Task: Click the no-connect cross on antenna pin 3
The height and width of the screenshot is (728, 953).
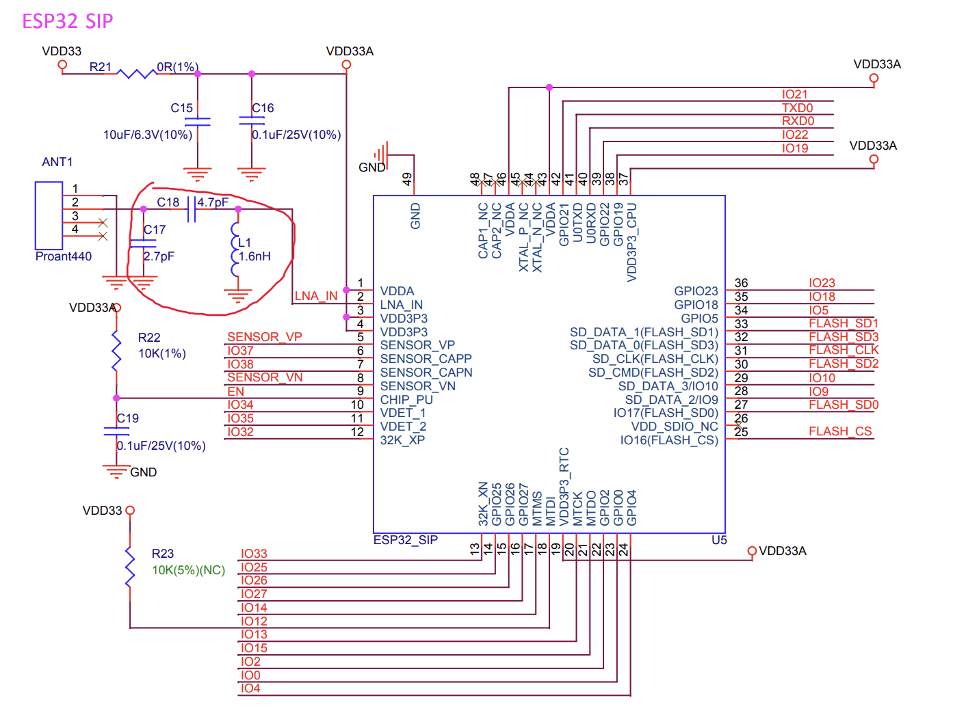Action: (103, 223)
